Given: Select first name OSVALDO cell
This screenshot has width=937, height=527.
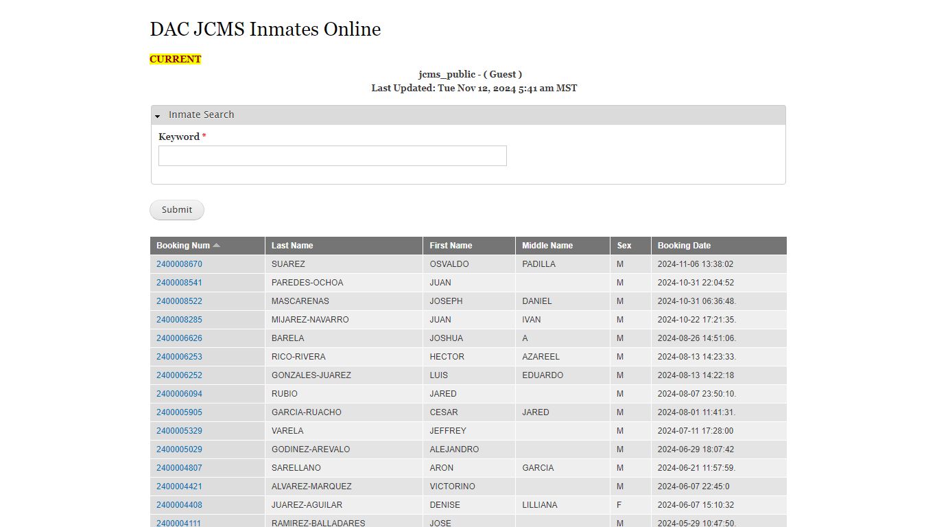Looking at the screenshot, I should coord(469,264).
